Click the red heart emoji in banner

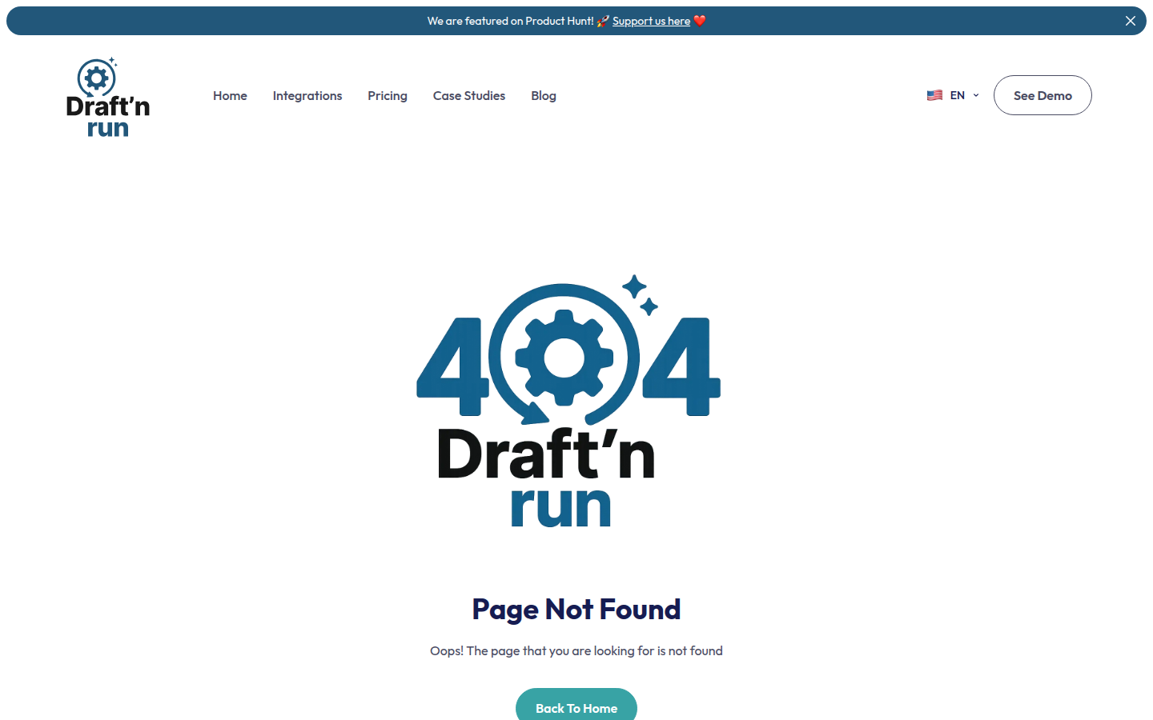pyautogui.click(x=700, y=22)
